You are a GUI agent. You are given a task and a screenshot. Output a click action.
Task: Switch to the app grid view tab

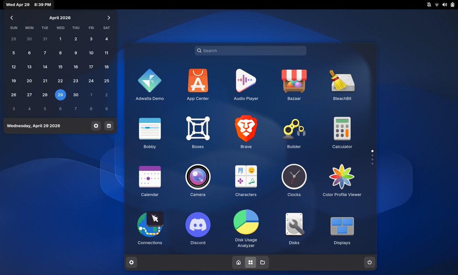(250, 262)
